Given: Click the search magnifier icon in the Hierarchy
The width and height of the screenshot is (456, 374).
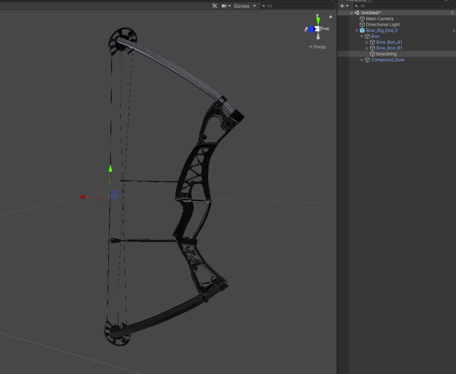Looking at the screenshot, I should pyautogui.click(x=356, y=6).
